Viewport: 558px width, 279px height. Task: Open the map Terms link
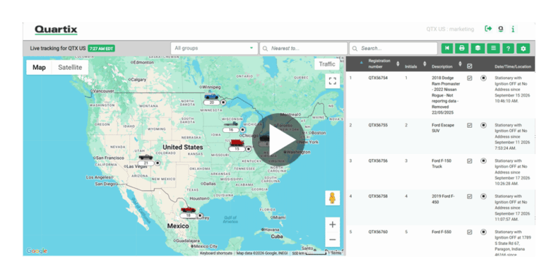click(x=336, y=254)
